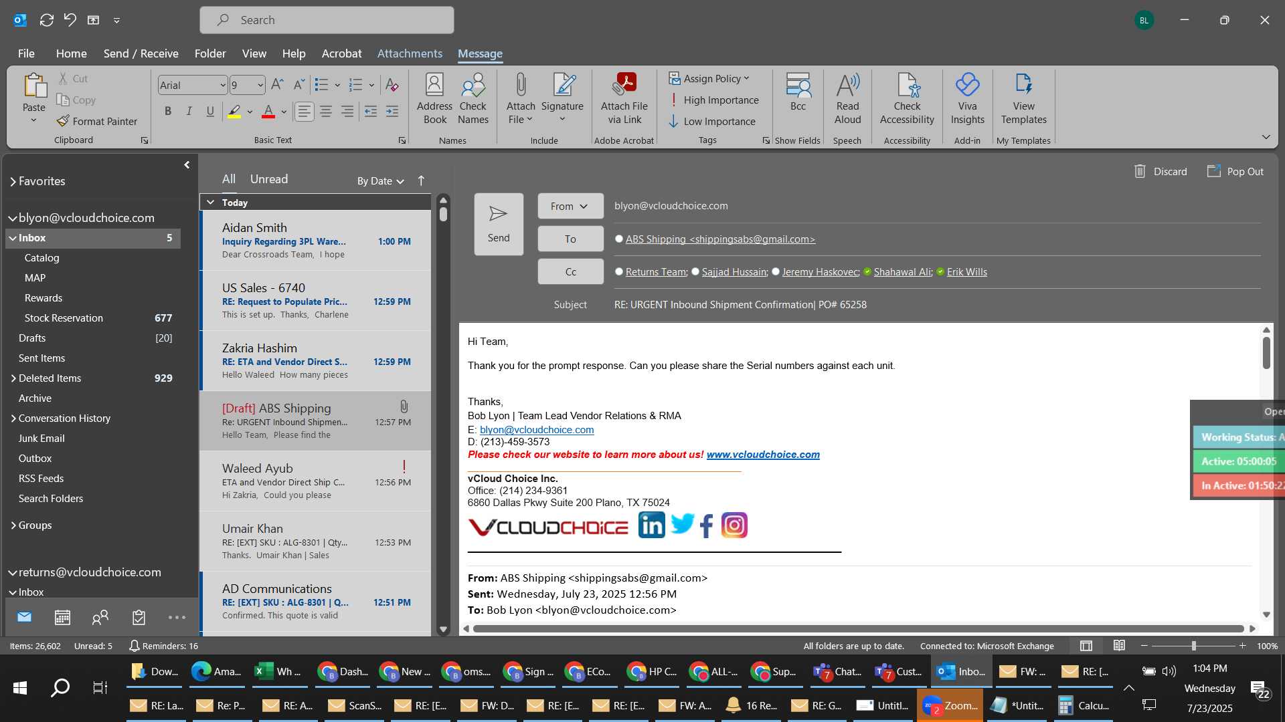Switch to Calendar view in navigation bar
This screenshot has width=1285, height=722.
(62, 618)
